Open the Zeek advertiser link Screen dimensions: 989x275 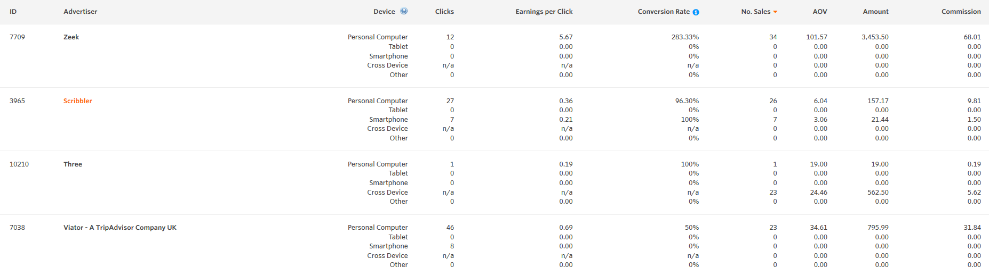(71, 37)
